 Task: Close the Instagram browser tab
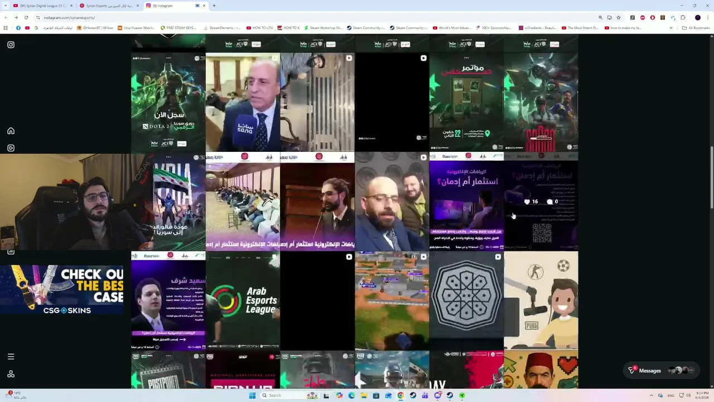(x=204, y=6)
